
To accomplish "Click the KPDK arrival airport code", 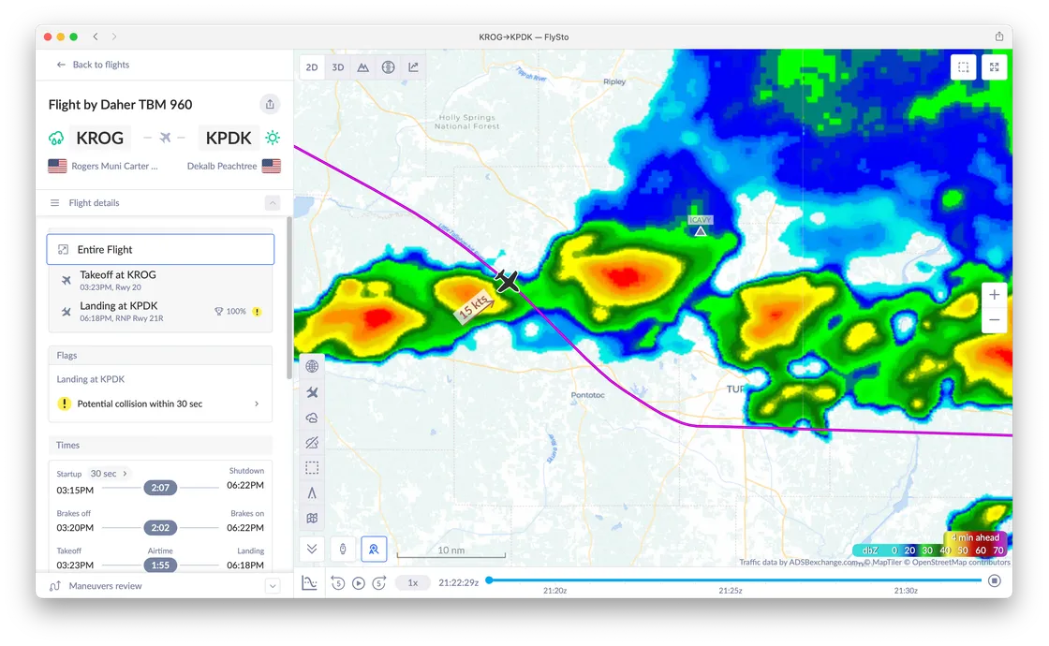I will pyautogui.click(x=229, y=138).
